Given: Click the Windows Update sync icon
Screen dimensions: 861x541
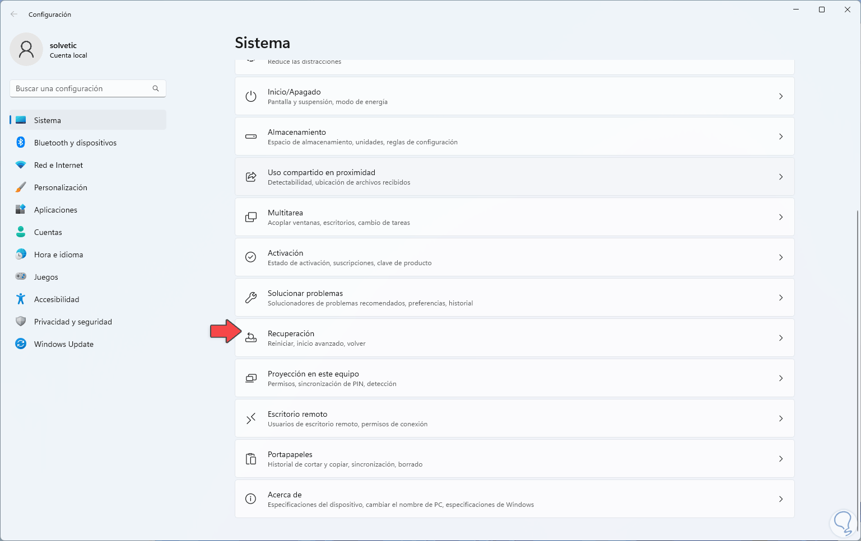Looking at the screenshot, I should click(x=21, y=344).
